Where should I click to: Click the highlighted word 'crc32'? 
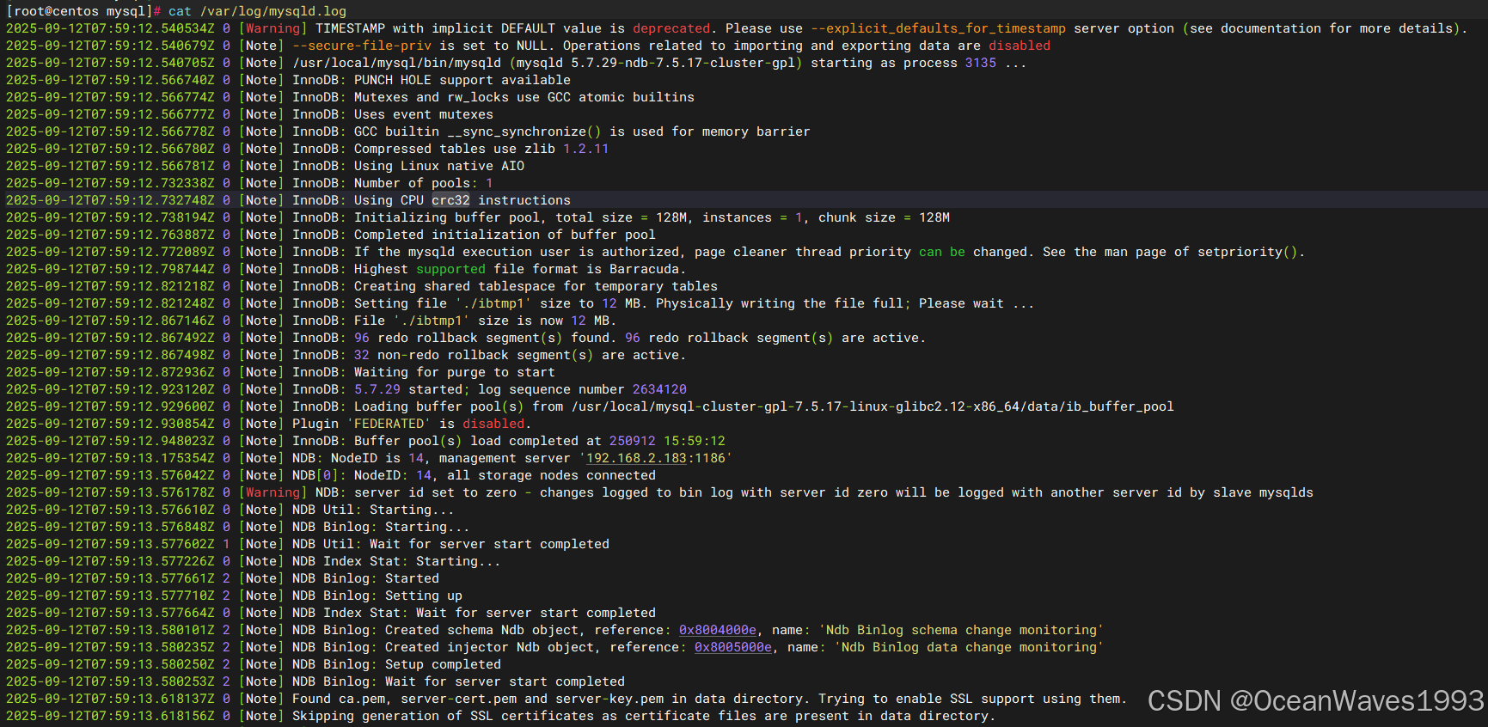click(x=450, y=200)
